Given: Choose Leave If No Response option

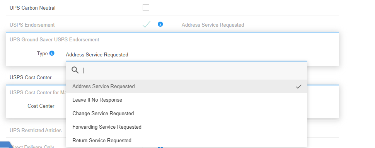Looking at the screenshot, I should 187,100.
